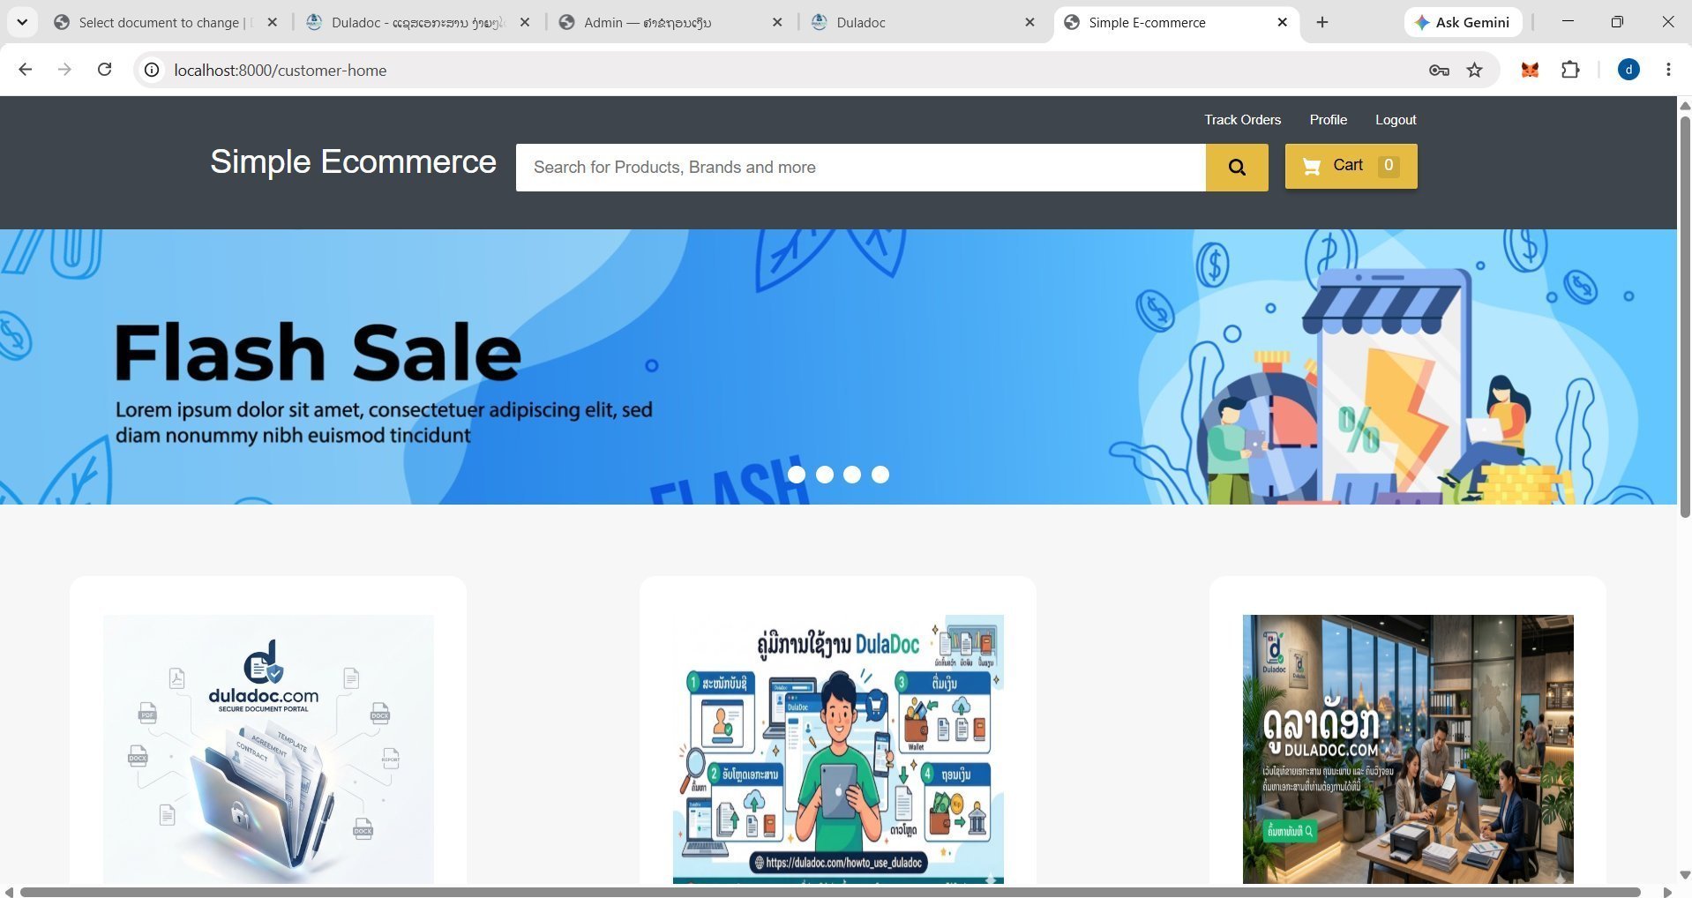1692x898 pixels.
Task: Click the horizontal scrollbar thumb at bottom
Action: (829, 892)
